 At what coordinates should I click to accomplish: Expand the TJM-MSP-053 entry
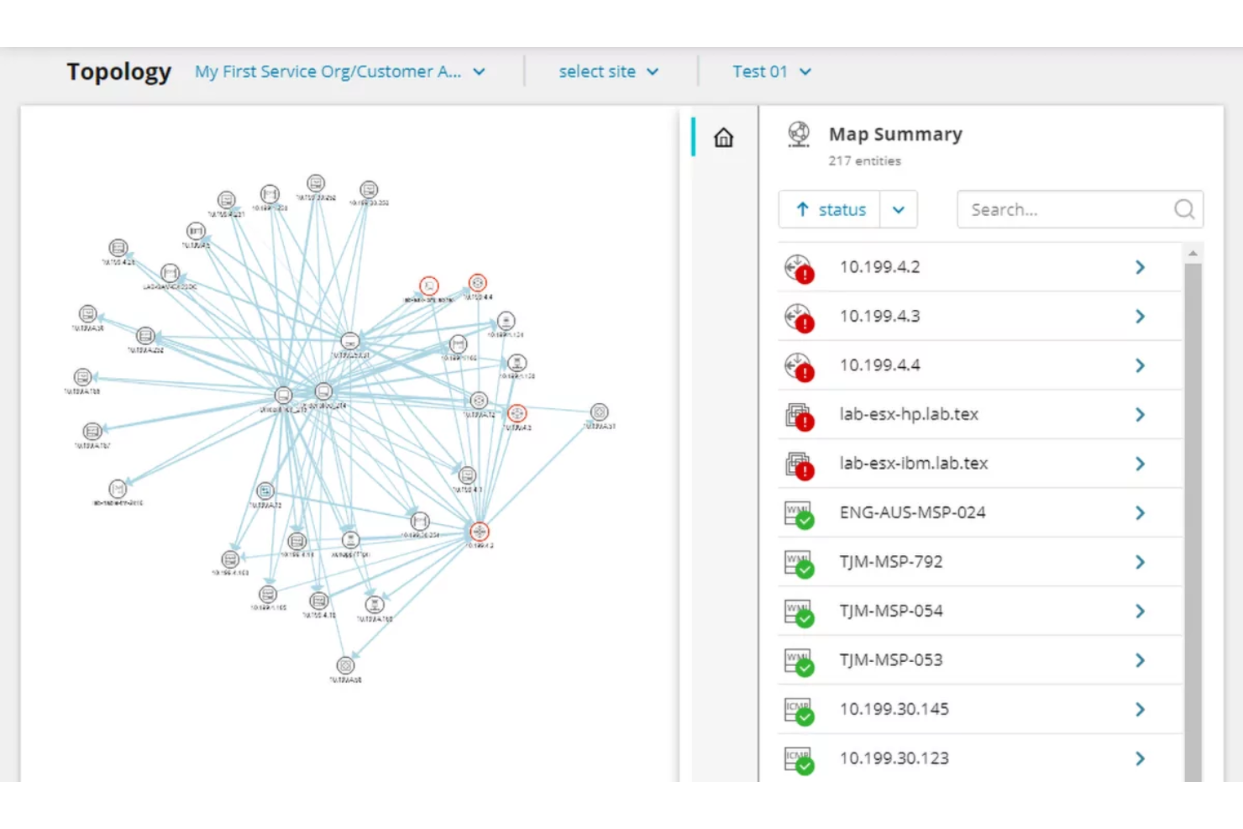(x=1140, y=660)
